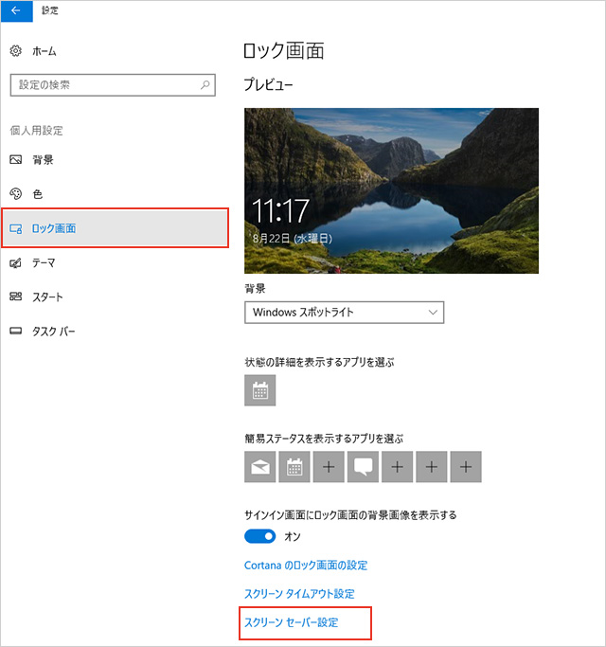Screen dimensions: 606x647
Task: Click the スタート tiles icon
Action: (x=16, y=297)
